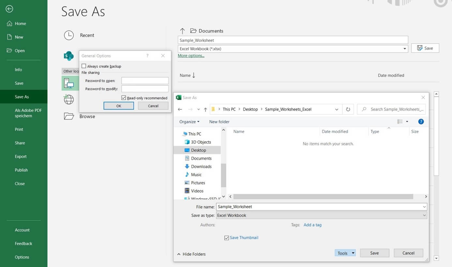The width and height of the screenshot is (452, 267).
Task: Open the Organize menu
Action: [189, 121]
